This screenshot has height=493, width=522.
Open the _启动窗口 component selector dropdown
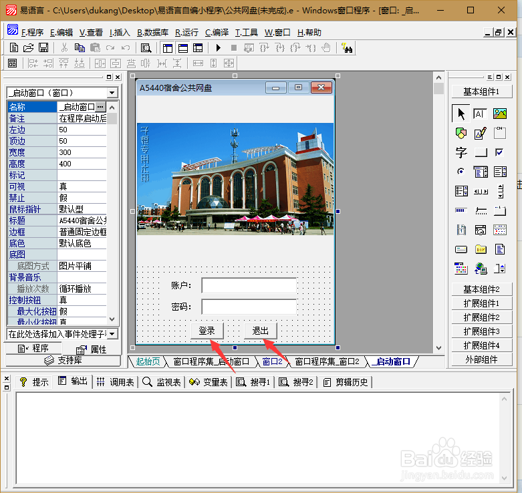coord(112,92)
